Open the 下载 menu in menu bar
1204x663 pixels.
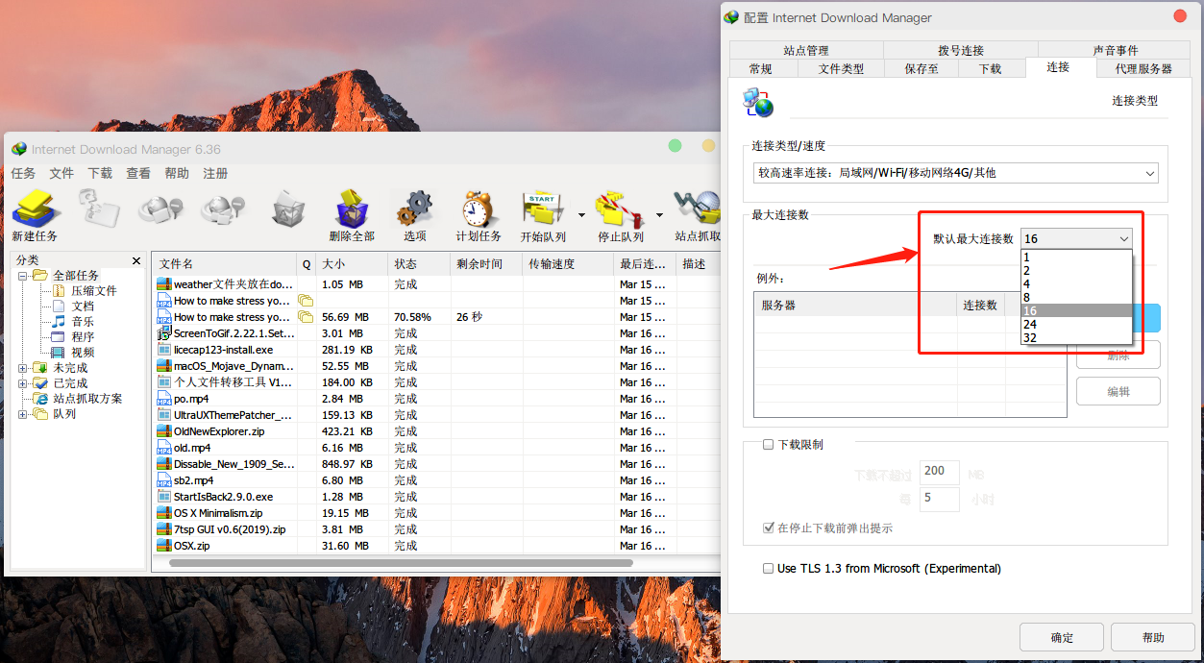coord(100,174)
